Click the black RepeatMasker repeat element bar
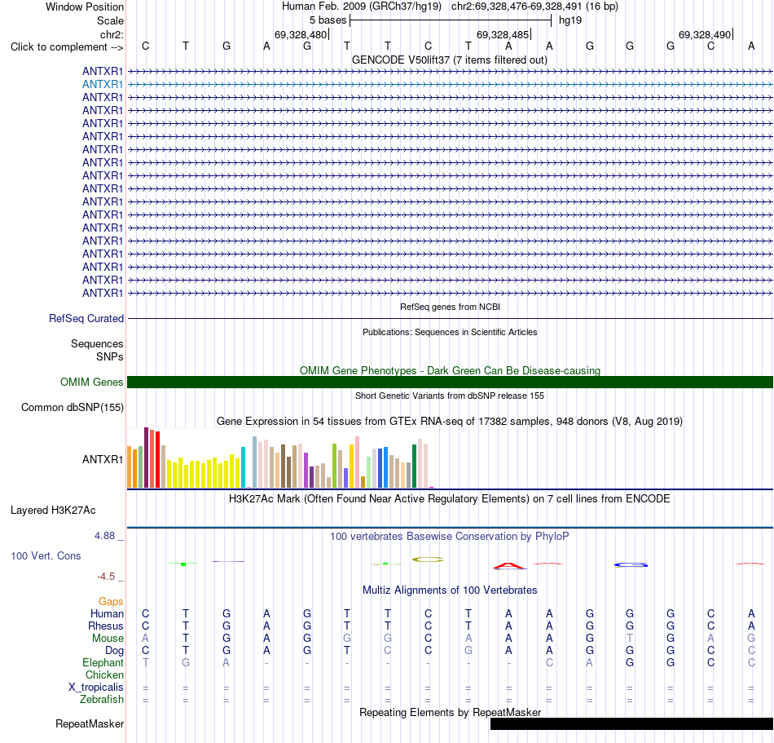Viewport: 774px width, 743px height. coord(632,723)
